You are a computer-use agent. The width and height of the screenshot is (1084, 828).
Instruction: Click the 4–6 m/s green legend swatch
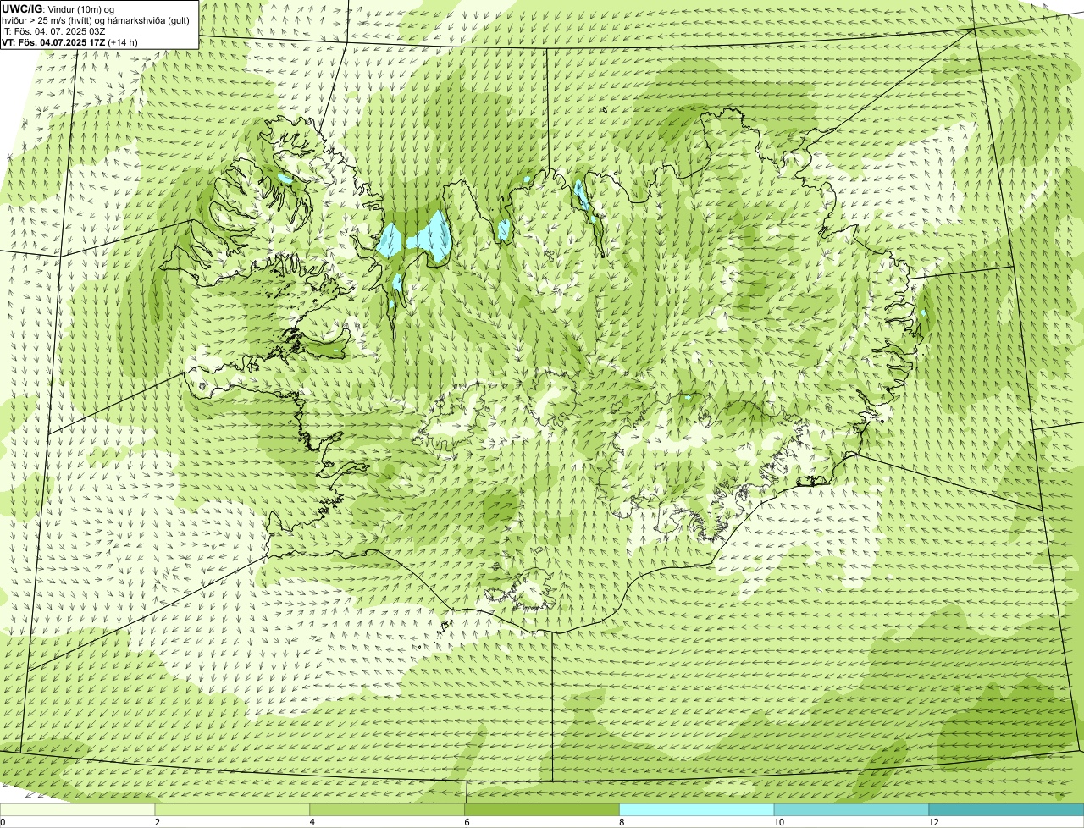click(x=388, y=809)
